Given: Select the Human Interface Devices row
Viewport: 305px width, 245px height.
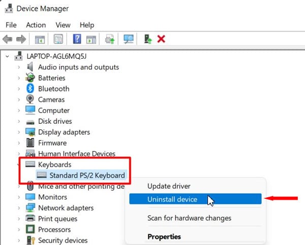Looking at the screenshot, I should pos(77,154).
